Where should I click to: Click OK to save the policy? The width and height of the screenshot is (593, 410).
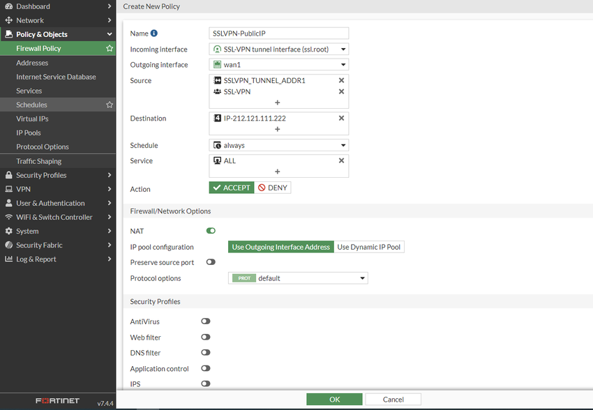point(334,400)
